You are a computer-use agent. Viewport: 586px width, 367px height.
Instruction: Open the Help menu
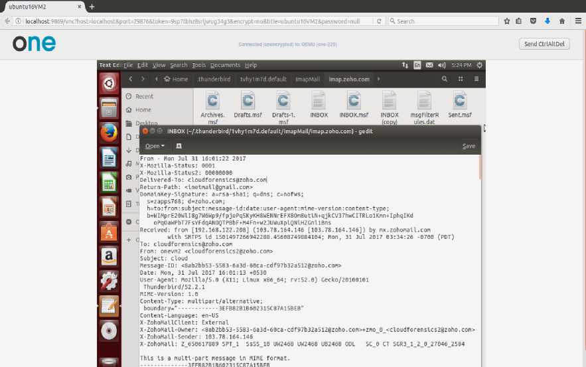point(251,65)
